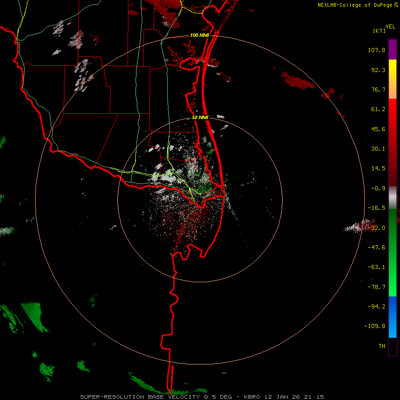The image size is (400, 400).
Task: Select the -16.5 legend value
Action: 376,208
